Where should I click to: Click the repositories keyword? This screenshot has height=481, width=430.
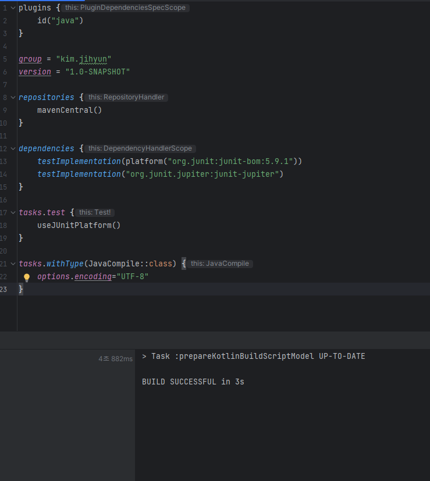tap(47, 98)
